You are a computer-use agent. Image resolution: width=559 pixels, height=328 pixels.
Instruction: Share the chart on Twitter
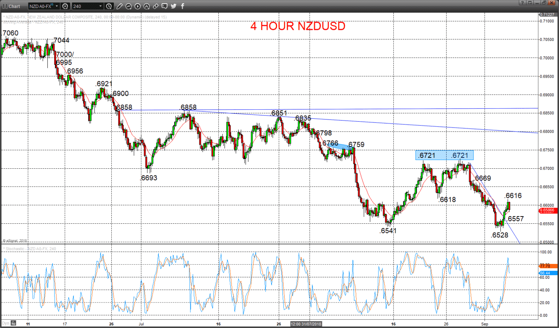[x=174, y=6]
